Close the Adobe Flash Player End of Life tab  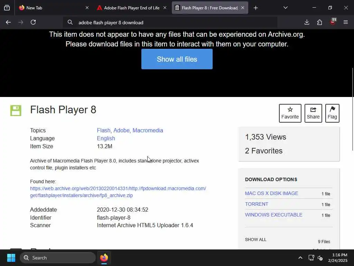point(165,8)
